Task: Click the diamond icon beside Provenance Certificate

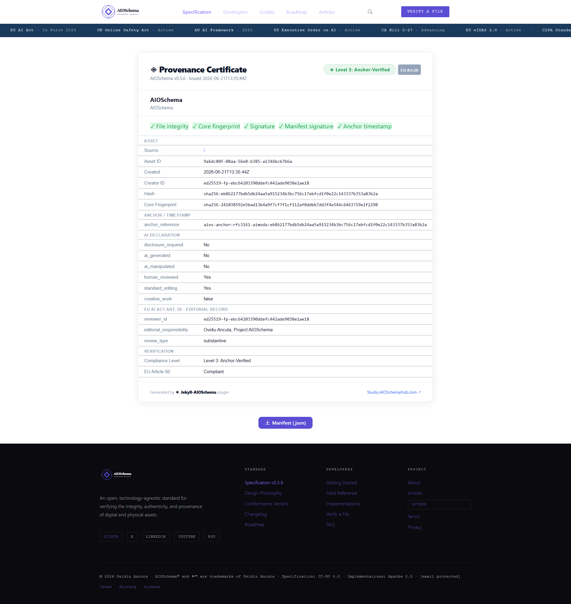Action: (x=154, y=70)
